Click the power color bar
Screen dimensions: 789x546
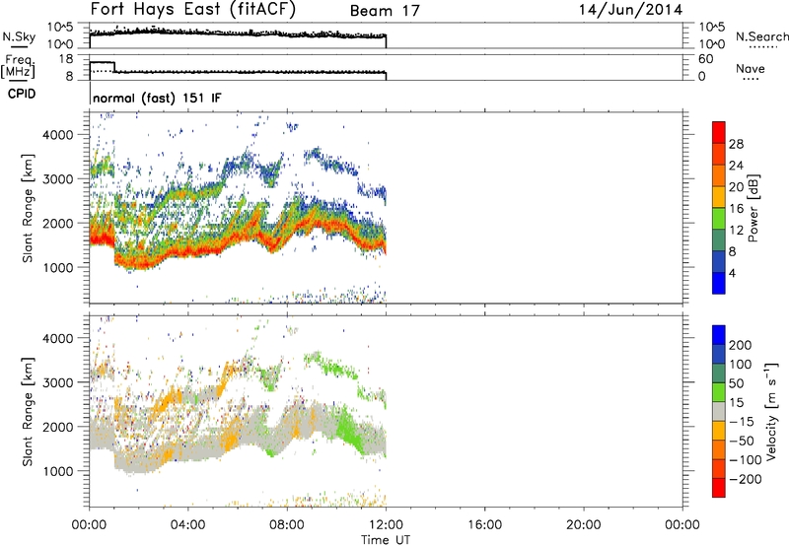(x=719, y=208)
